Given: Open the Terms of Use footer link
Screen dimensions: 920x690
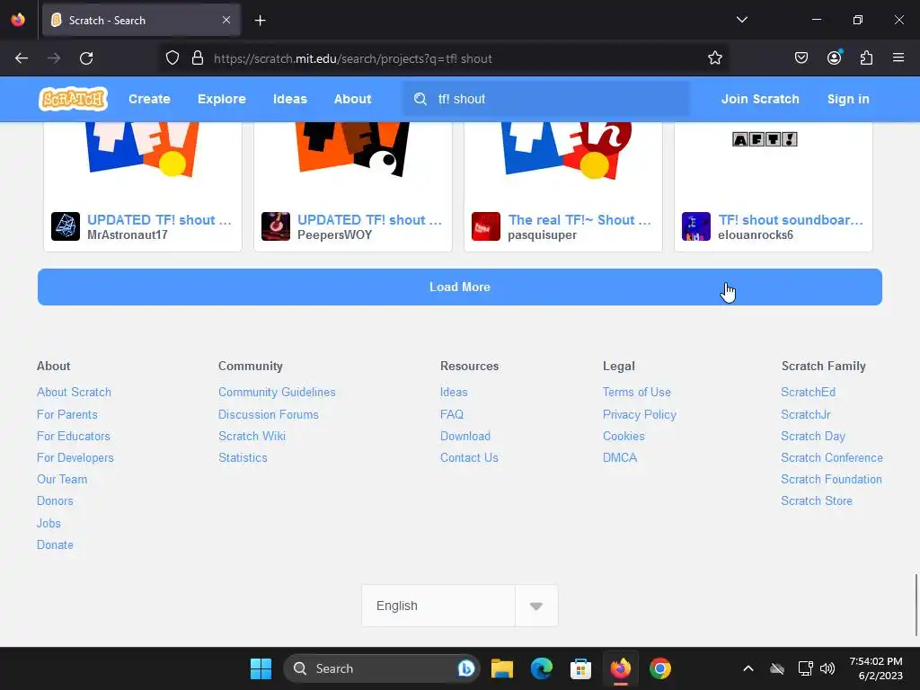Looking at the screenshot, I should [637, 392].
